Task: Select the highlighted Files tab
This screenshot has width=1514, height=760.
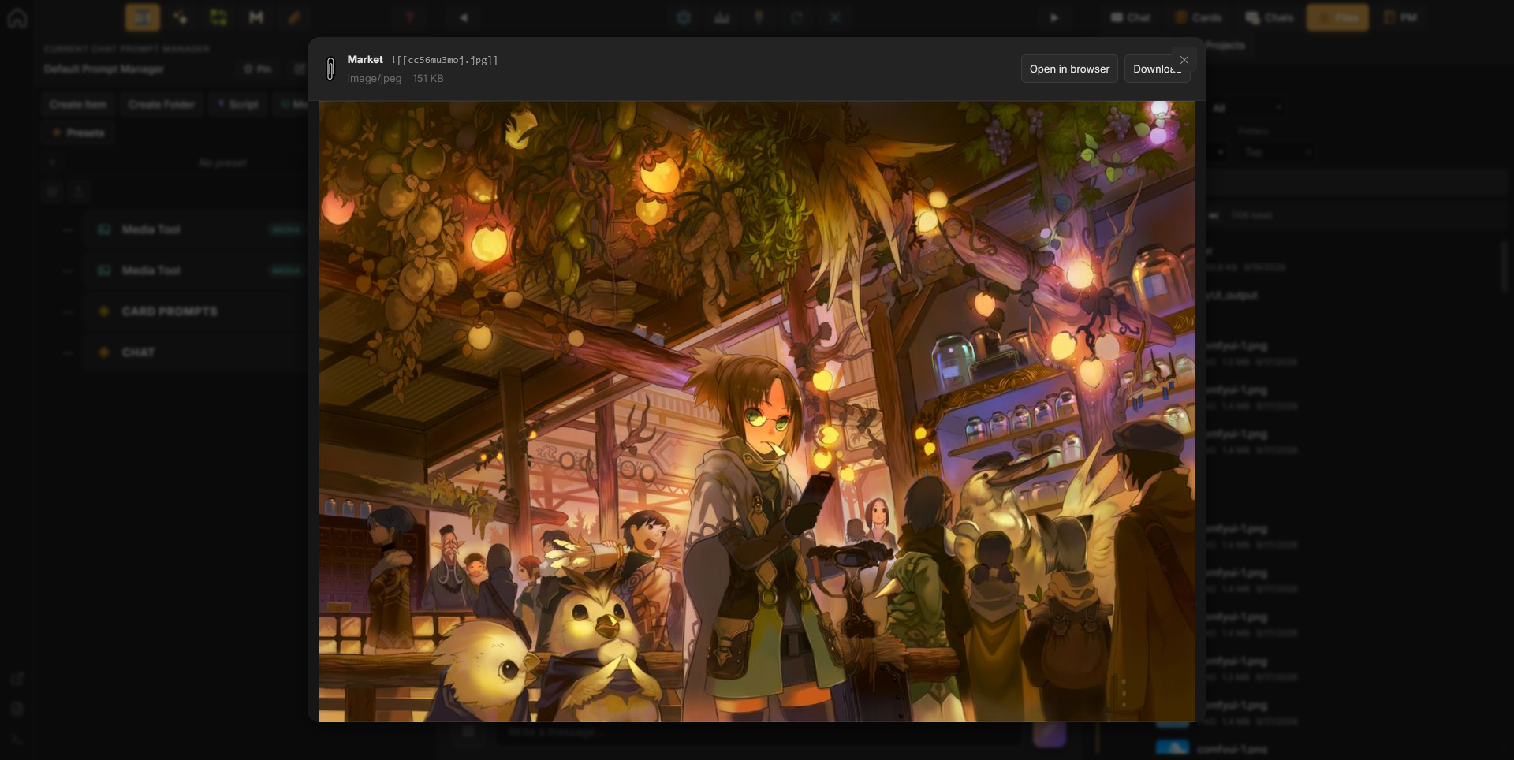Action: (x=1337, y=17)
